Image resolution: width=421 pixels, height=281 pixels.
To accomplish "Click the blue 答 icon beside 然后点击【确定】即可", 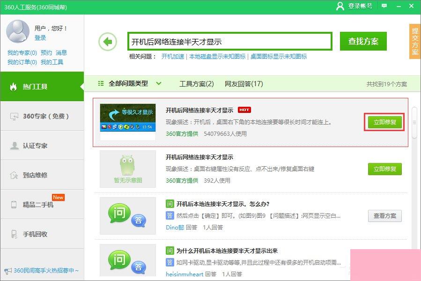I will coord(170,215).
